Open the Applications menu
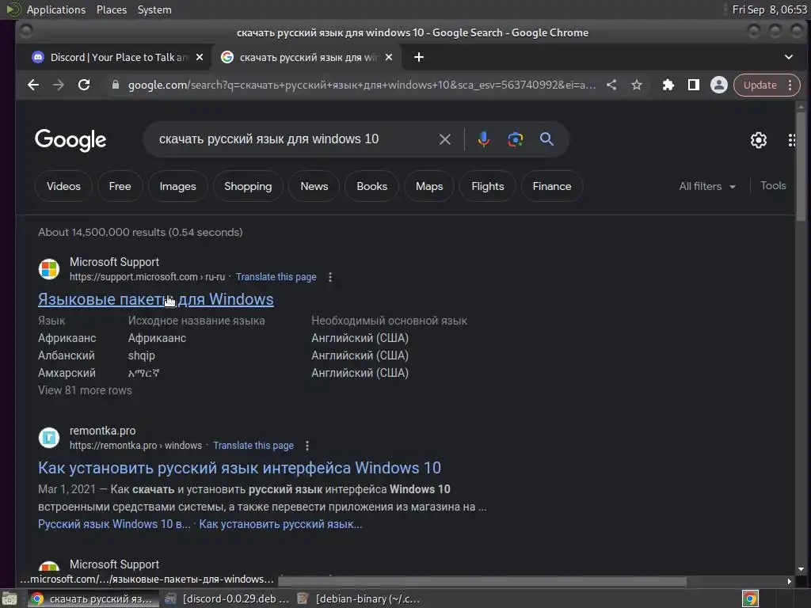The height and width of the screenshot is (608, 811). point(56,9)
